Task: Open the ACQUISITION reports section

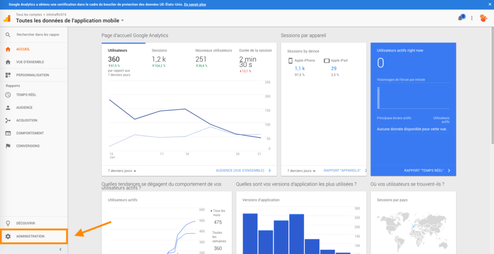Action: coord(27,120)
